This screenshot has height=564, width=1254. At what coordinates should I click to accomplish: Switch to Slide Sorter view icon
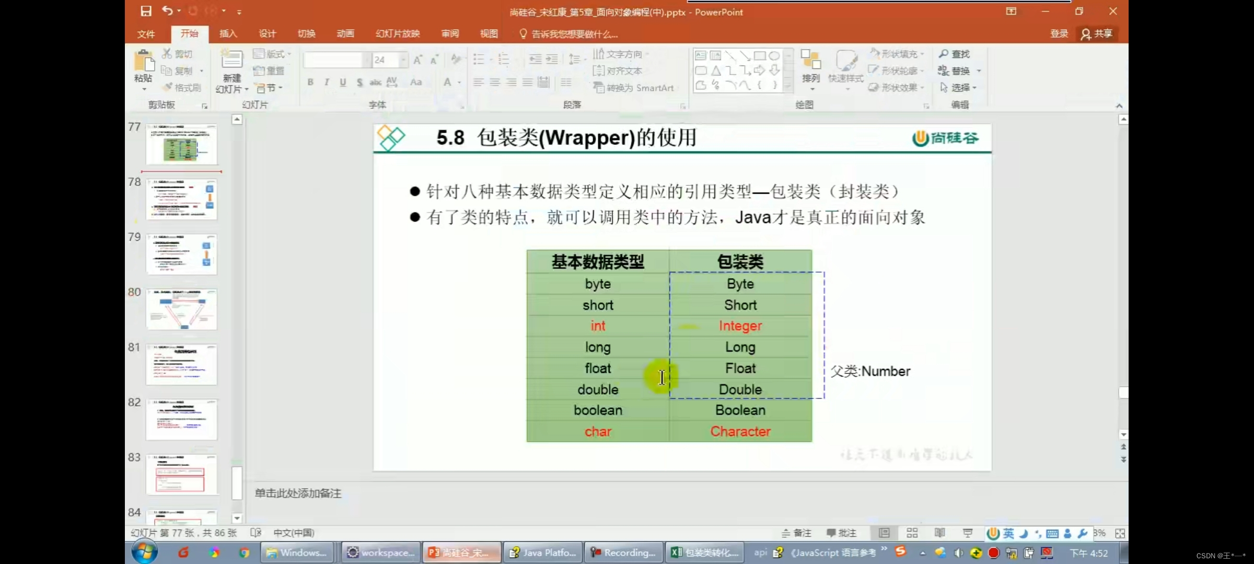pos(912,533)
